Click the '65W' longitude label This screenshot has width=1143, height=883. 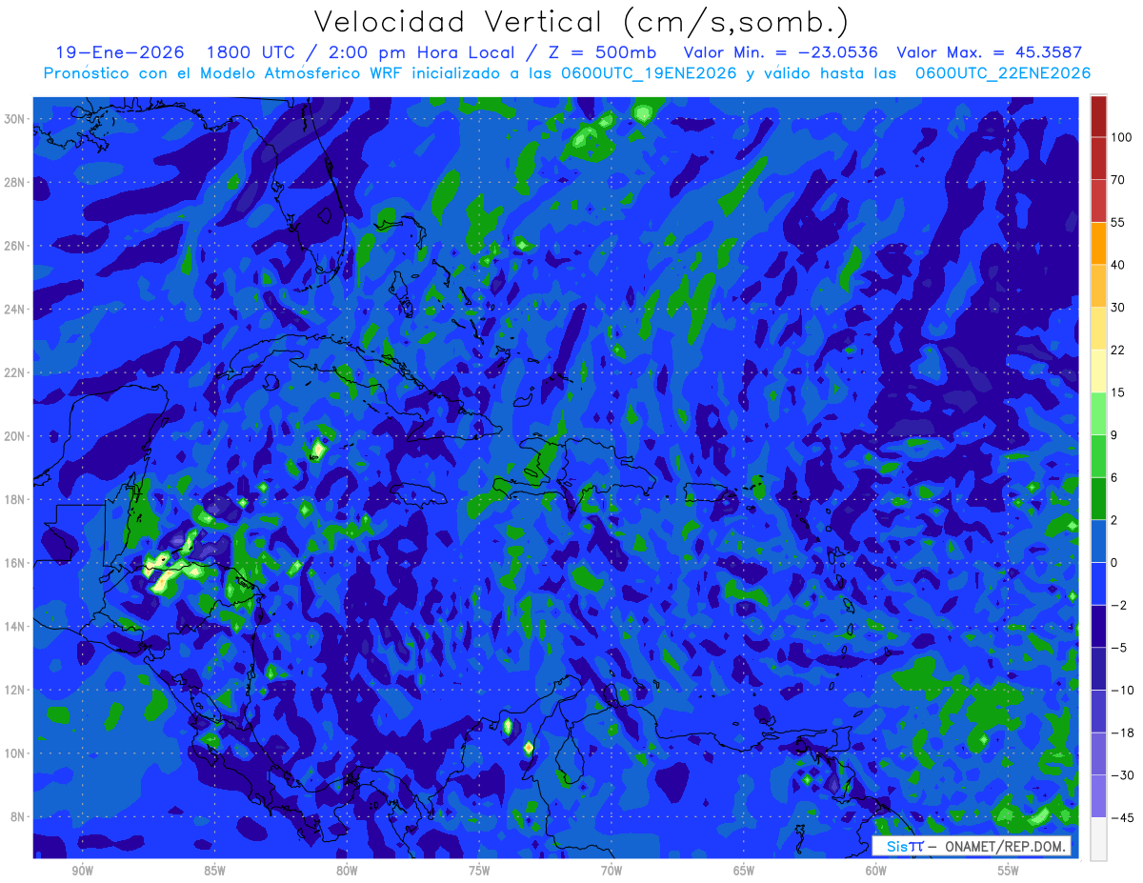[744, 871]
